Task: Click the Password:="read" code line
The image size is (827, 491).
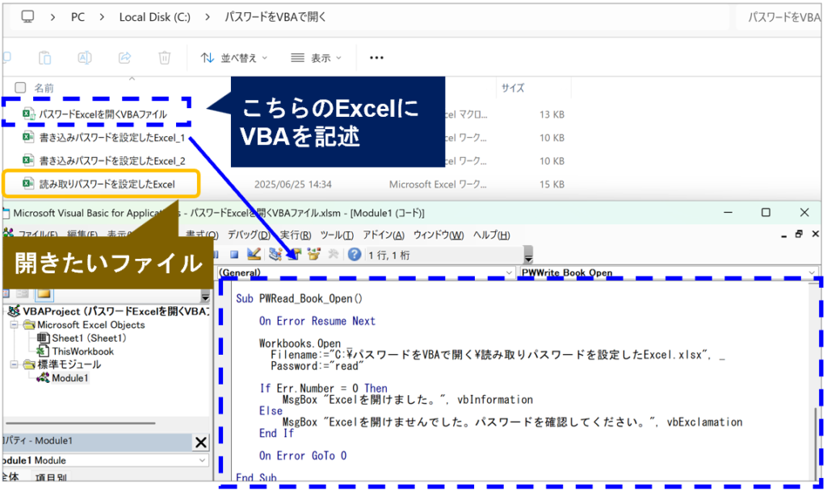Action: pyautogui.click(x=317, y=366)
